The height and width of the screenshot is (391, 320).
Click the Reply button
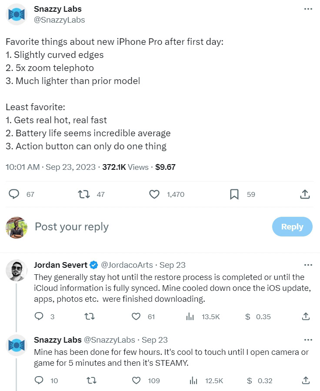292,226
